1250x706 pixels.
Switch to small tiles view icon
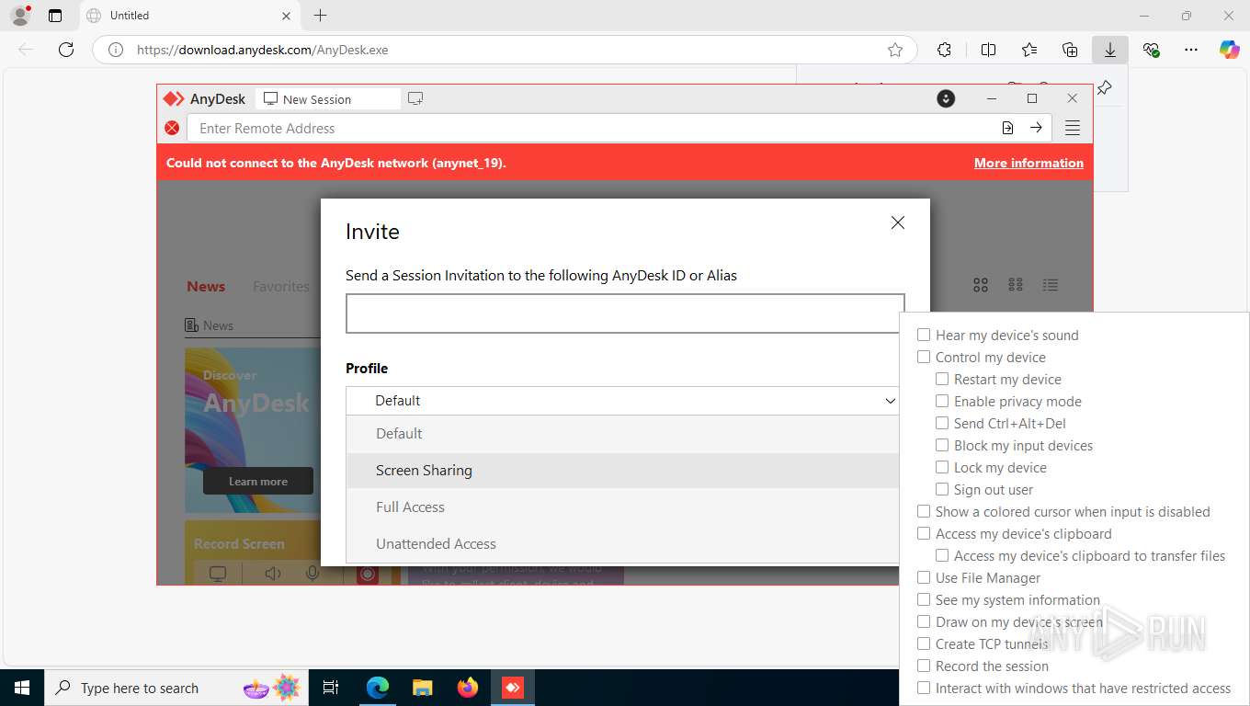[x=1016, y=285]
